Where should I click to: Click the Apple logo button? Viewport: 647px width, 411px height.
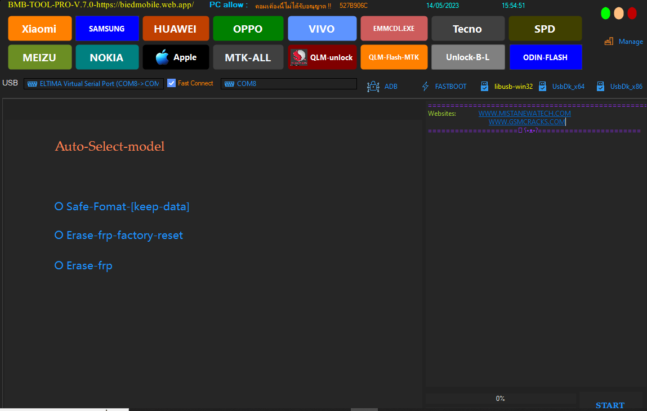(x=176, y=57)
